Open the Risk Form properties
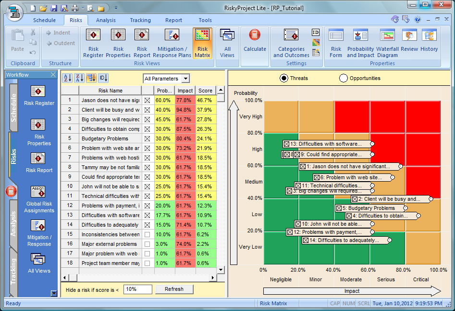This screenshot has height=311, width=455. 336,43
